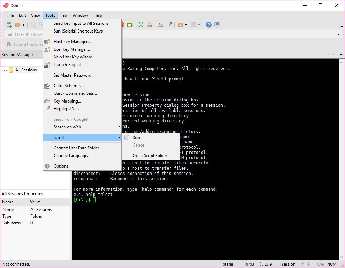345x268 pixels.
Task: Open dropdown arrow next to folder plus icon
Action: pyautogui.click(x=186, y=25)
